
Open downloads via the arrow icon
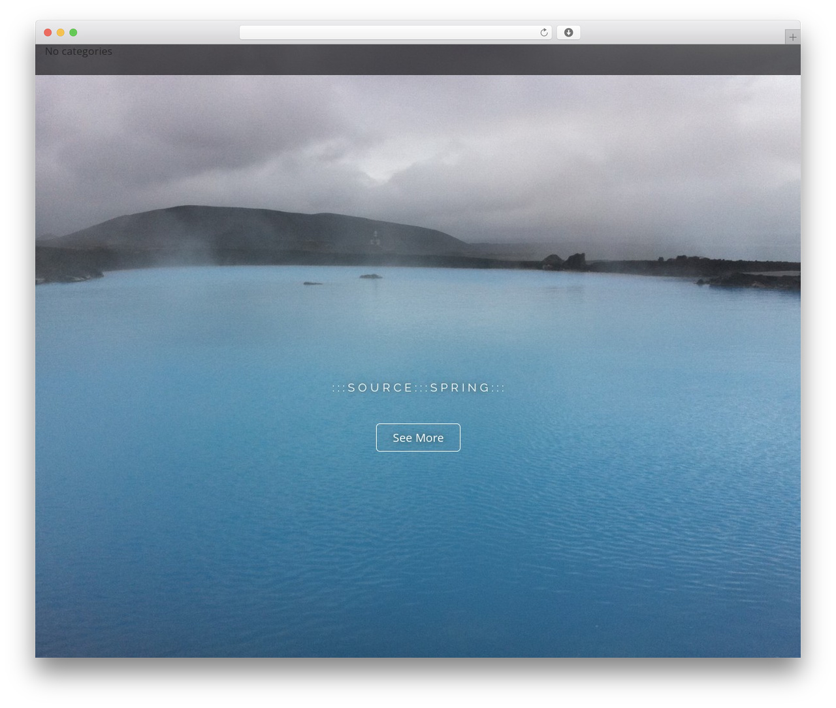pos(568,33)
